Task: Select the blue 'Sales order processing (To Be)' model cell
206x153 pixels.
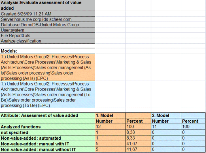Action: coord(47,94)
